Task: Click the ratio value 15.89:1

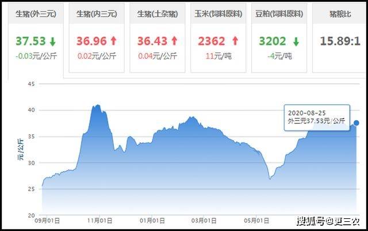Action: click(340, 41)
